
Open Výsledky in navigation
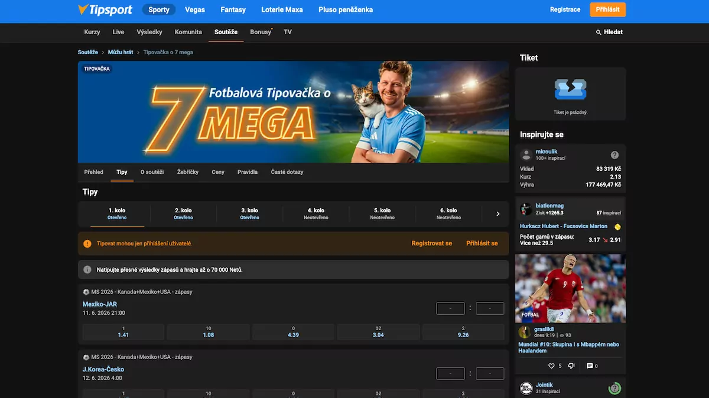tap(149, 32)
